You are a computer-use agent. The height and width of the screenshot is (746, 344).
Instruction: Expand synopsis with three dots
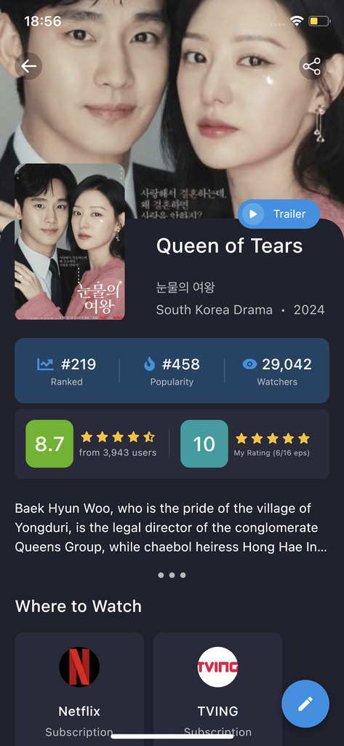tap(172, 576)
